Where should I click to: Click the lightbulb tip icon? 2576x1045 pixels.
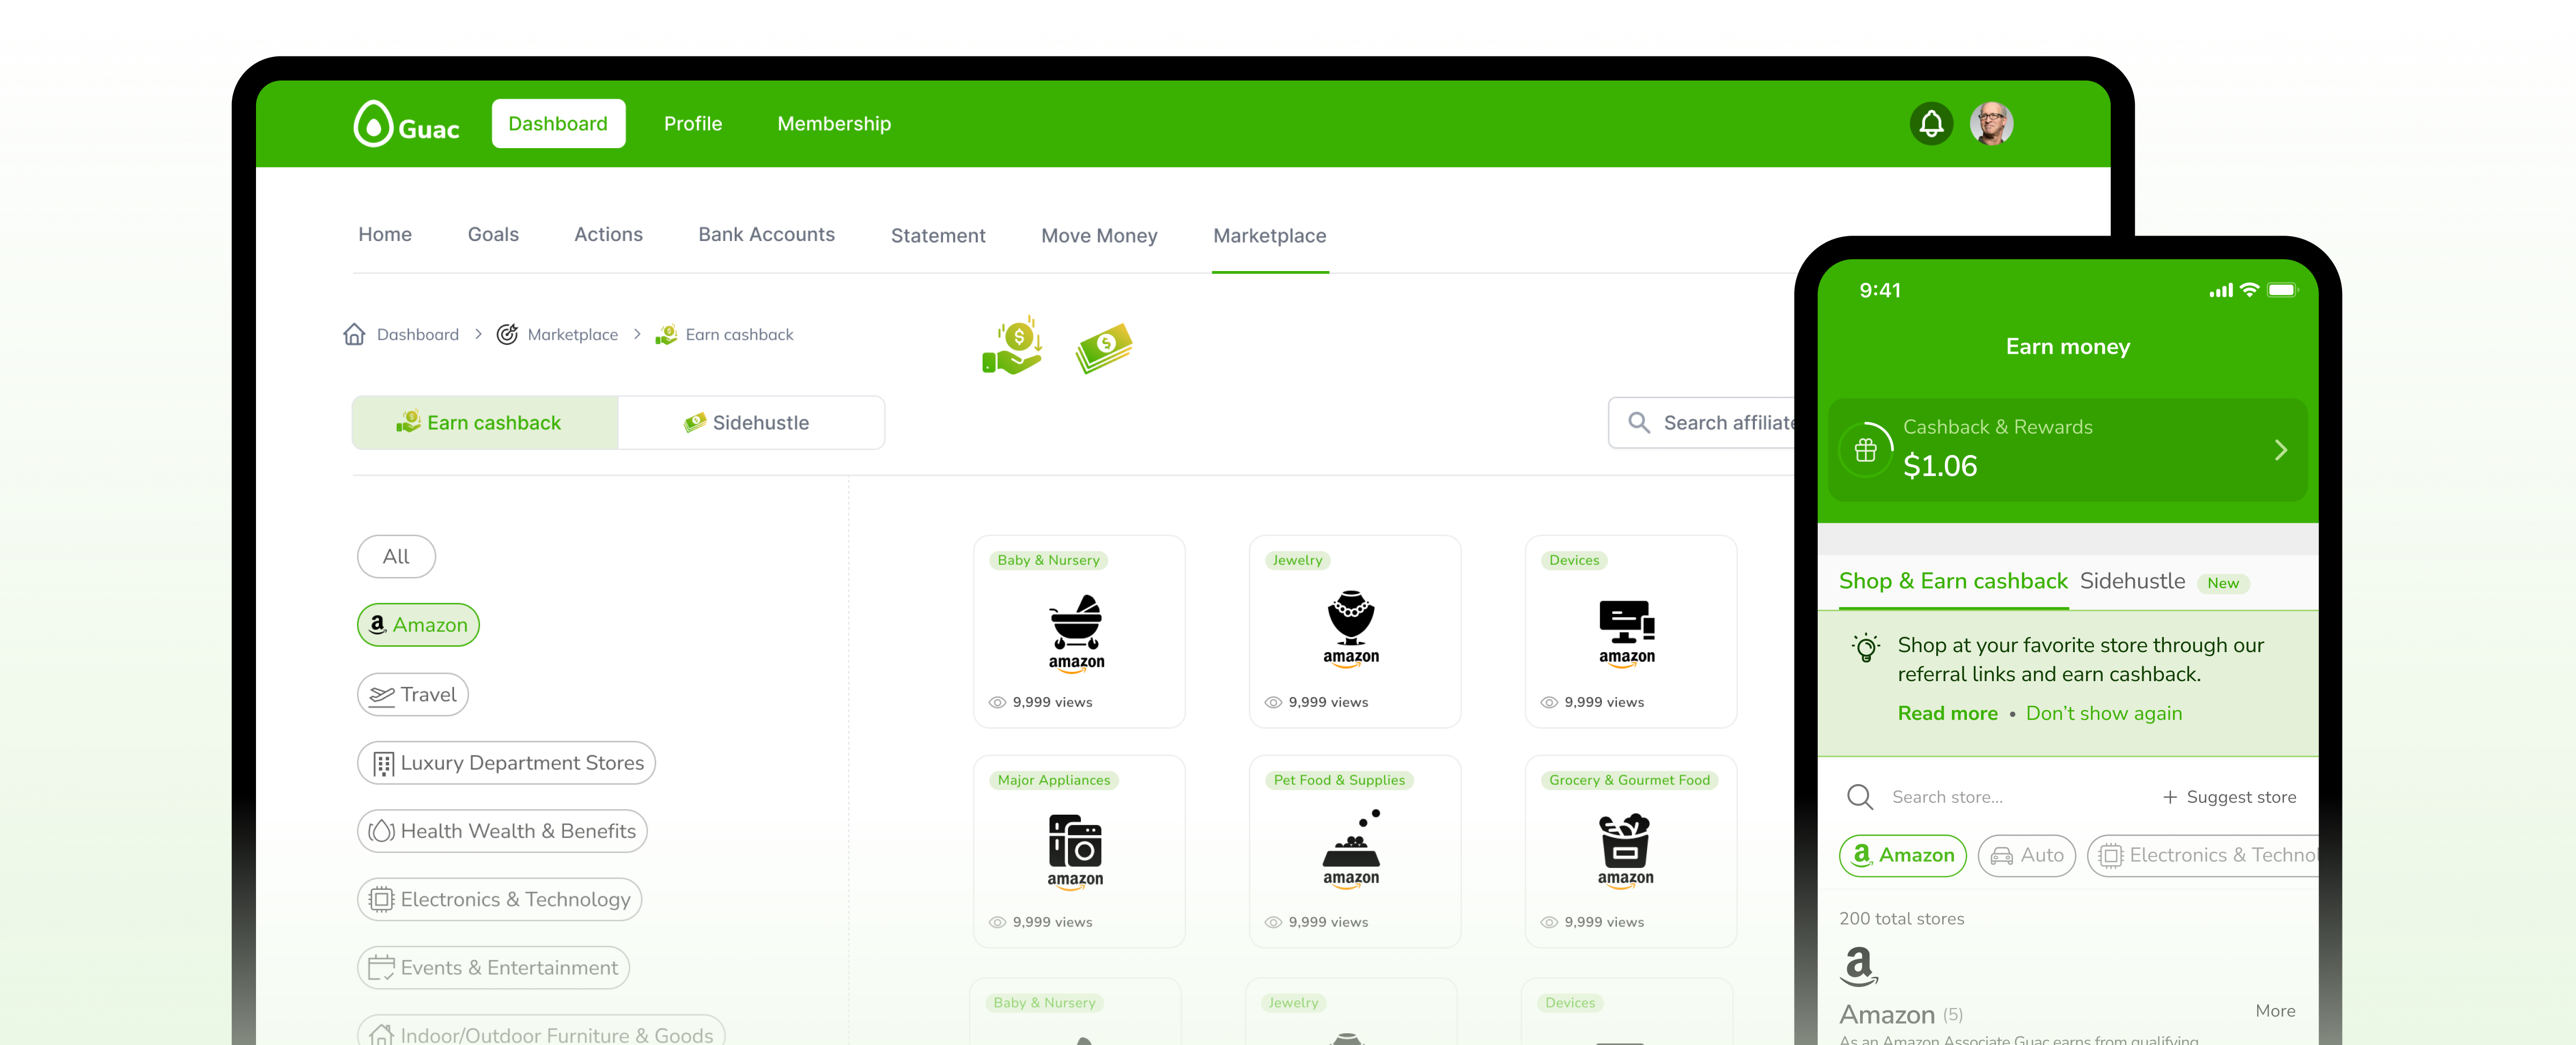1865,647
